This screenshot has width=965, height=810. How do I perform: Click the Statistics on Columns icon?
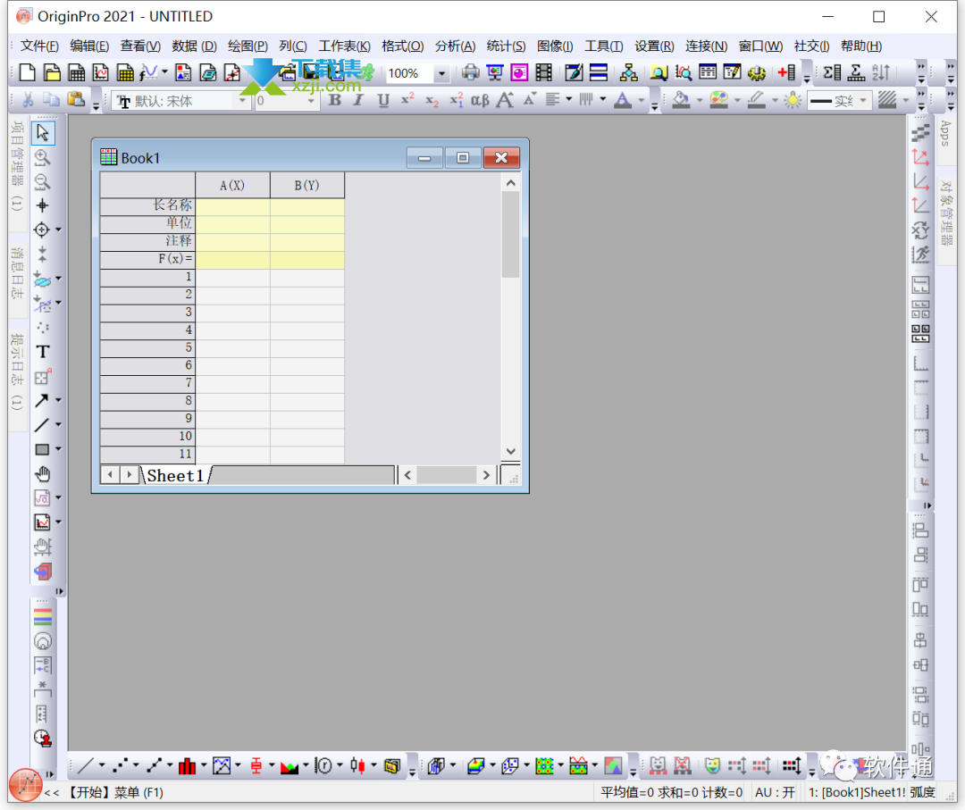tap(832, 72)
